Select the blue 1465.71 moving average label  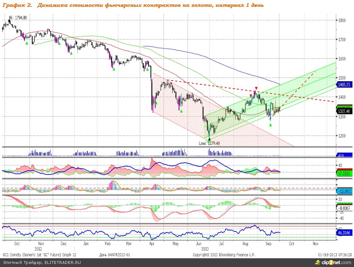point(345,85)
